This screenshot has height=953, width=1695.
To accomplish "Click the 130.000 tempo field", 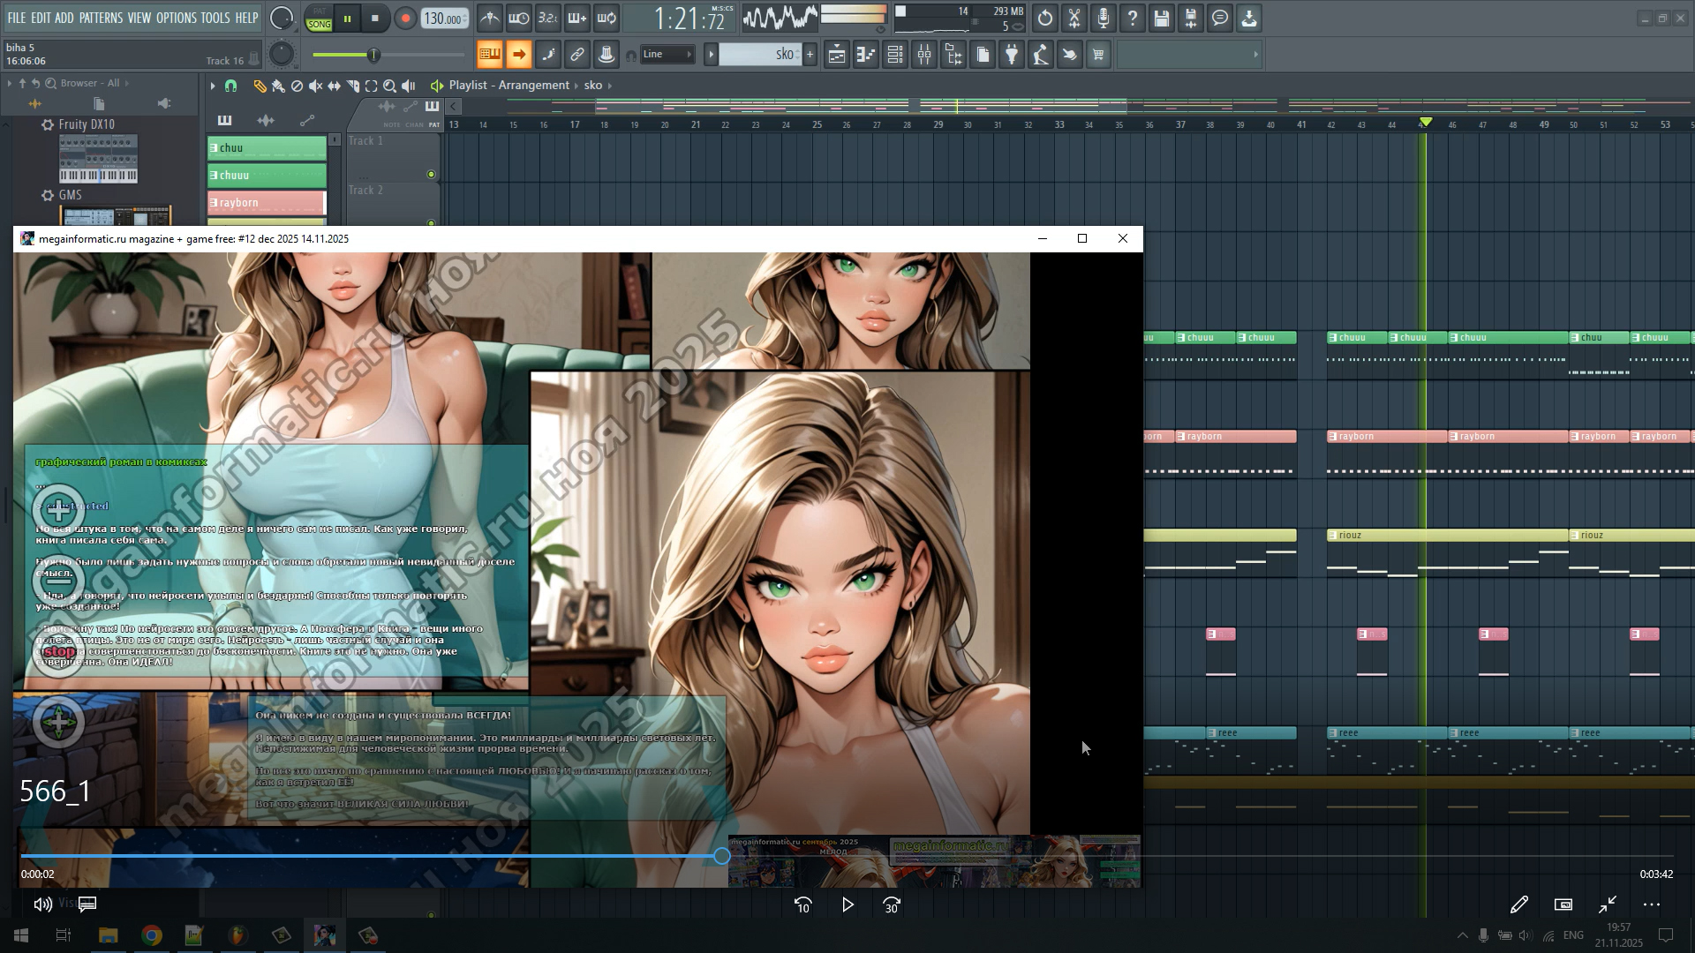I will point(445,19).
